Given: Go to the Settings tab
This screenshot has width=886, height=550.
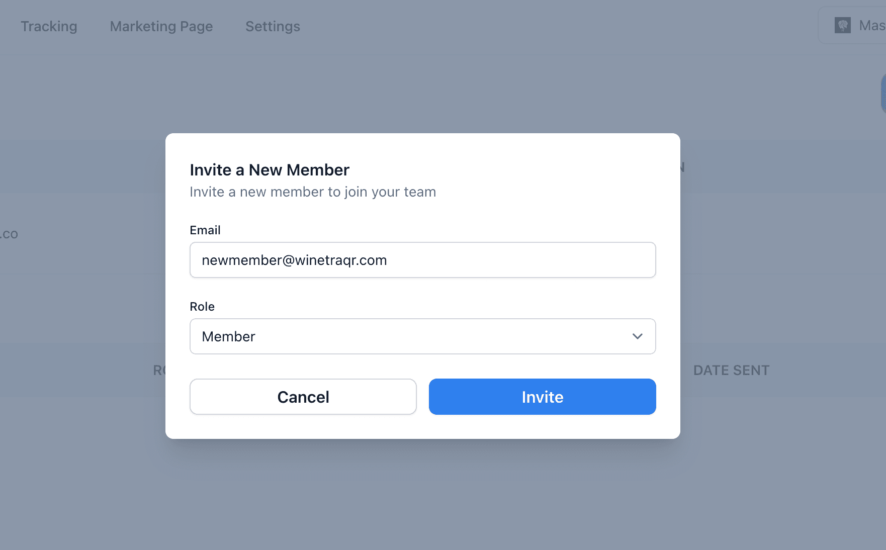Looking at the screenshot, I should pyautogui.click(x=273, y=26).
